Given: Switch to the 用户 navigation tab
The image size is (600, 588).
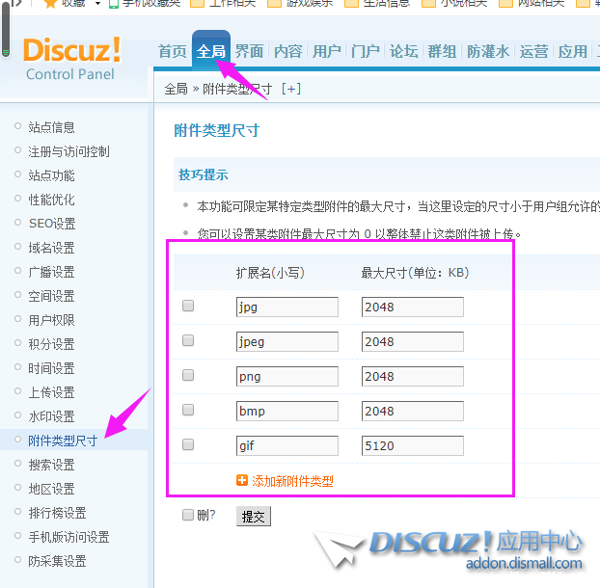Looking at the screenshot, I should (327, 51).
